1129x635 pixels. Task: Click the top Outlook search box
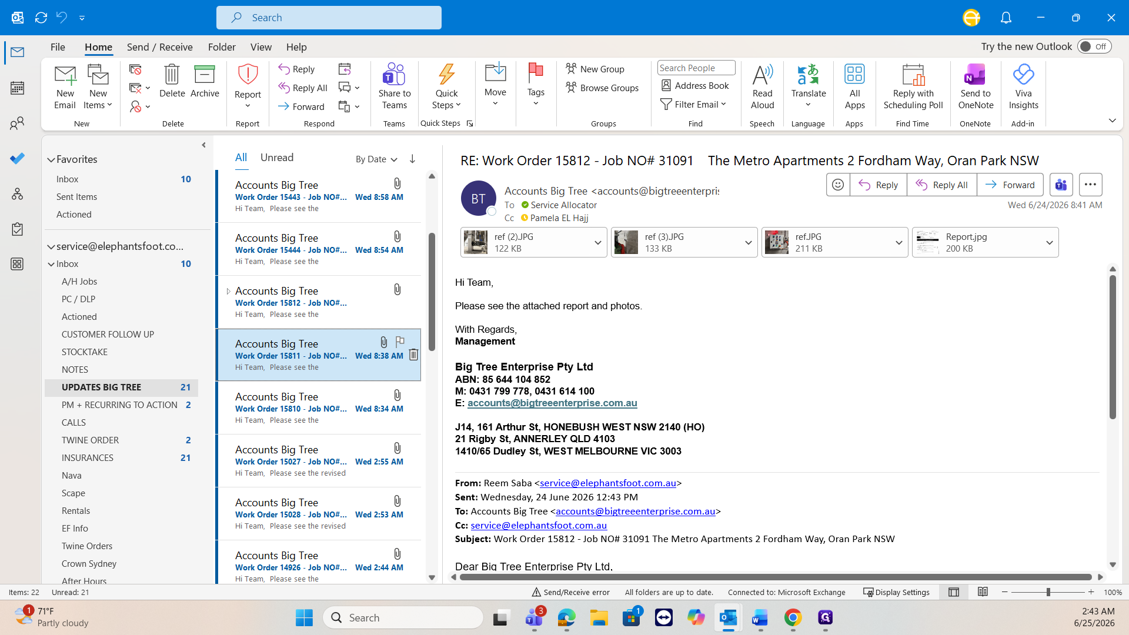(x=329, y=18)
